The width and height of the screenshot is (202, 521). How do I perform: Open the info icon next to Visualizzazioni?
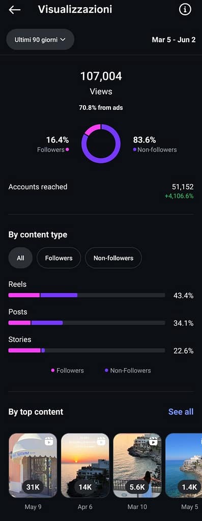(185, 10)
